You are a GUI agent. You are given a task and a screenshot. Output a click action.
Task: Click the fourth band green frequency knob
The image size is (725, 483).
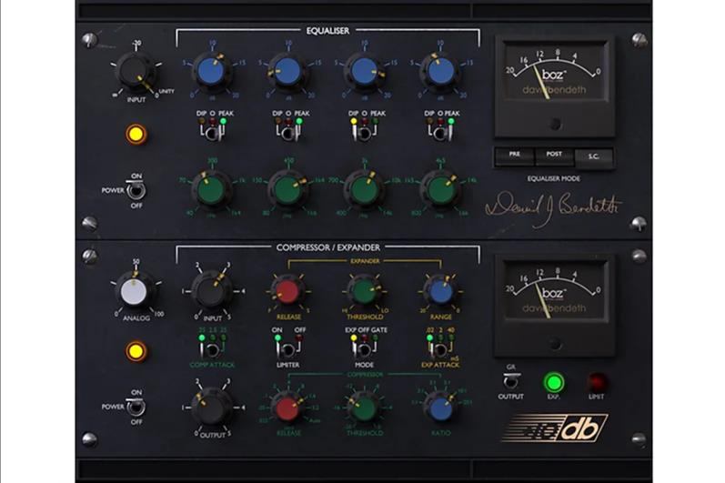coord(440,189)
